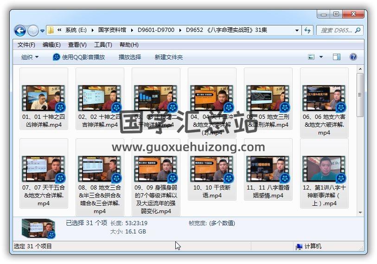Click the Forward navigation arrow
Viewport: 377px width, 264px height.
coord(33,31)
